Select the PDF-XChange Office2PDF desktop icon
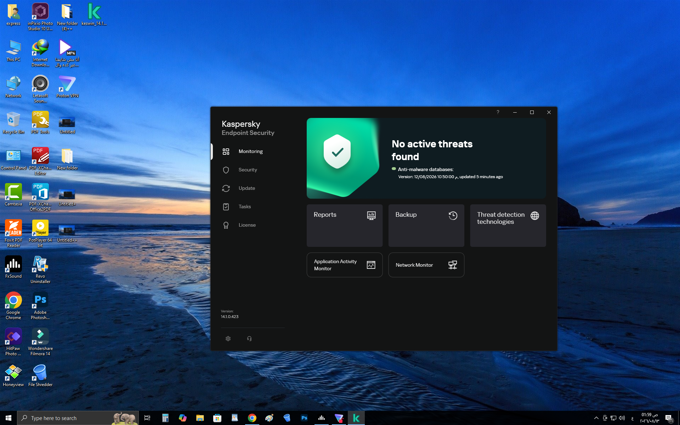Image resolution: width=680 pixels, height=425 pixels. 40,197
